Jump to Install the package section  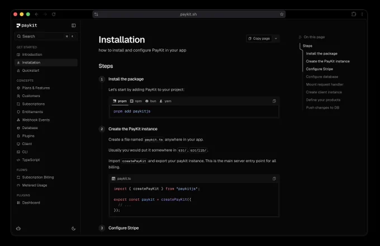321,54
